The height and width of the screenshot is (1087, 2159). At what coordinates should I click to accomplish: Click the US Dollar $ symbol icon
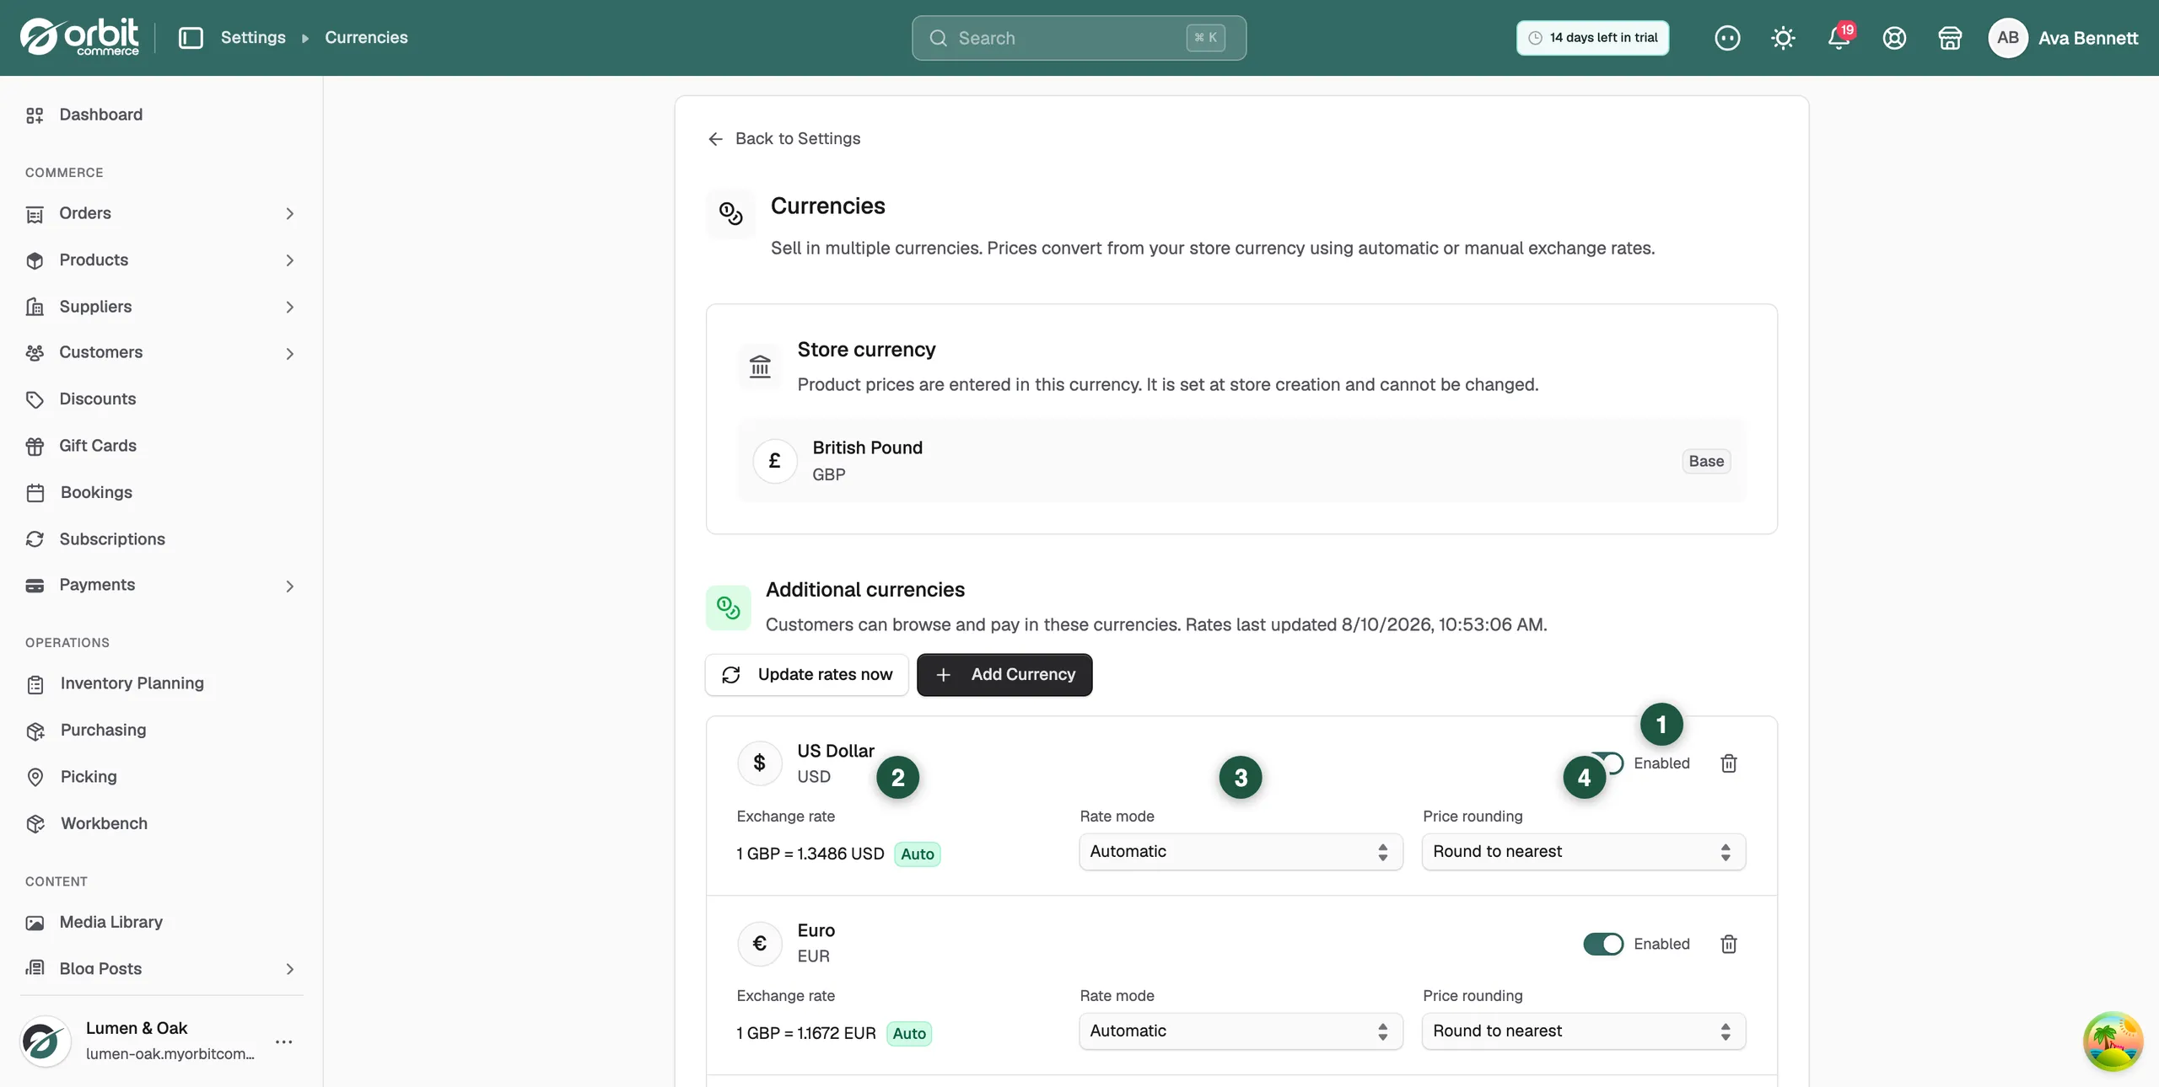759,763
